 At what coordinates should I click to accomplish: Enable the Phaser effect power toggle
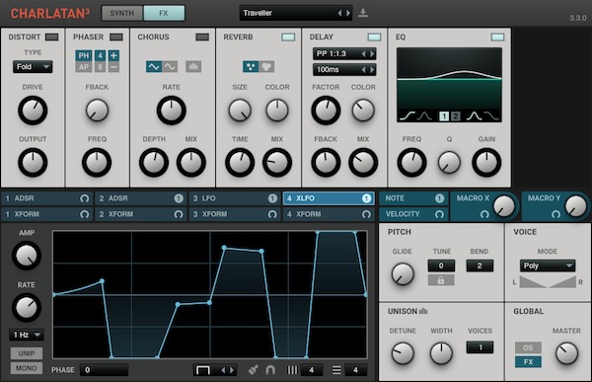click(116, 38)
